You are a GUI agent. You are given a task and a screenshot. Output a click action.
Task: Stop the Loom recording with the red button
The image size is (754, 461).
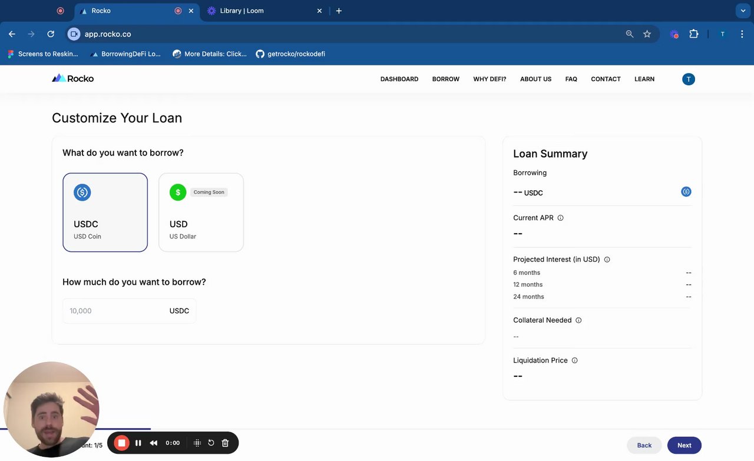click(121, 443)
